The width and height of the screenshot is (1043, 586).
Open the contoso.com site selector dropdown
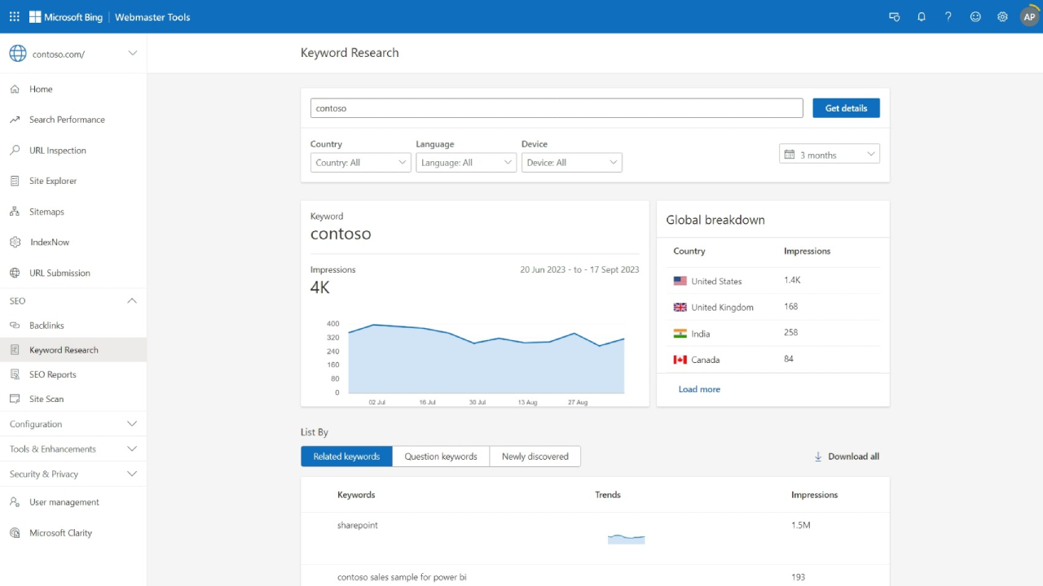coord(73,54)
